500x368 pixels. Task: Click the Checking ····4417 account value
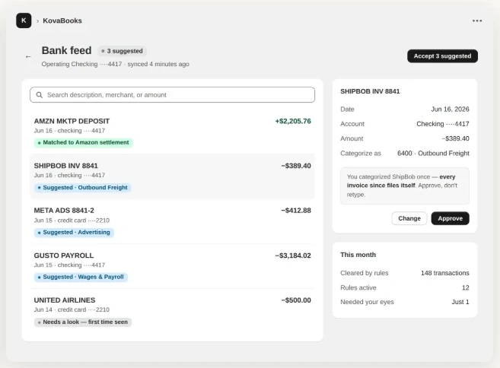coord(443,124)
